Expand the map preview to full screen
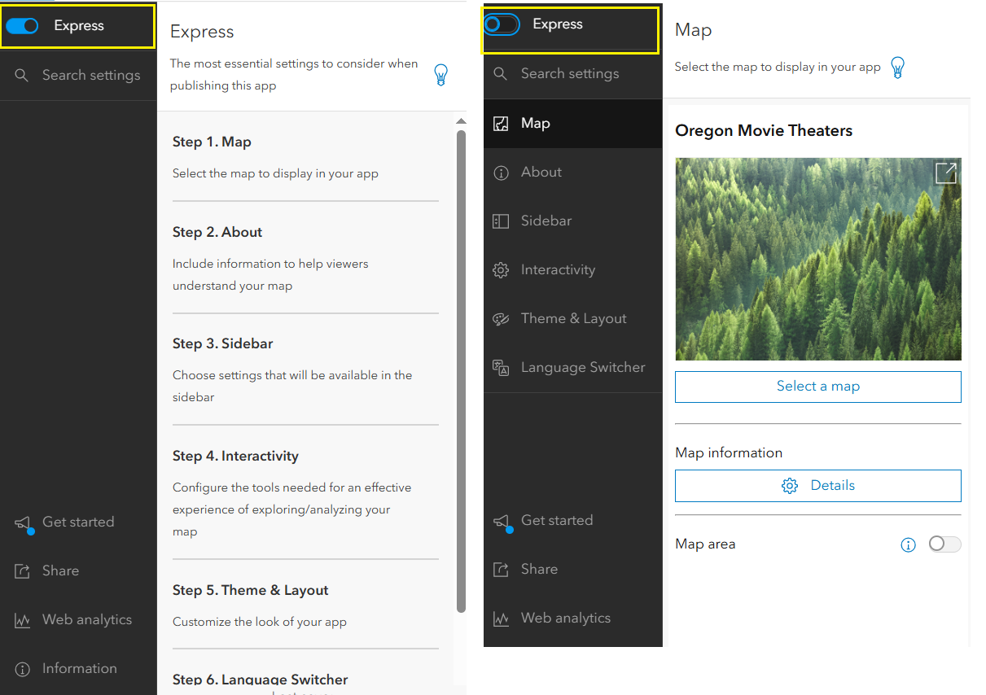This screenshot has width=986, height=695. coord(945,173)
